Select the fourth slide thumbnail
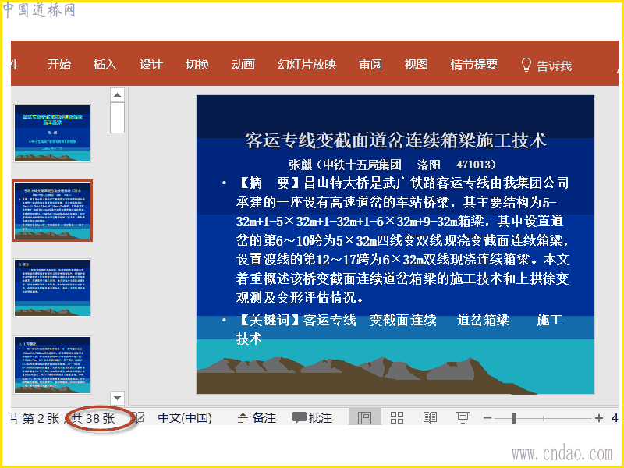Viewport: 624px width, 468px height. tap(52, 365)
